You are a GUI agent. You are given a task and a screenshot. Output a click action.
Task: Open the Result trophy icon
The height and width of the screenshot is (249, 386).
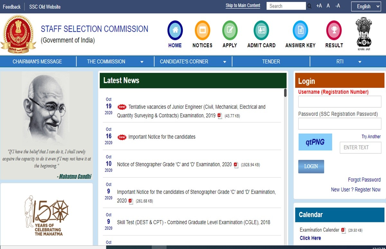pyautogui.click(x=334, y=30)
